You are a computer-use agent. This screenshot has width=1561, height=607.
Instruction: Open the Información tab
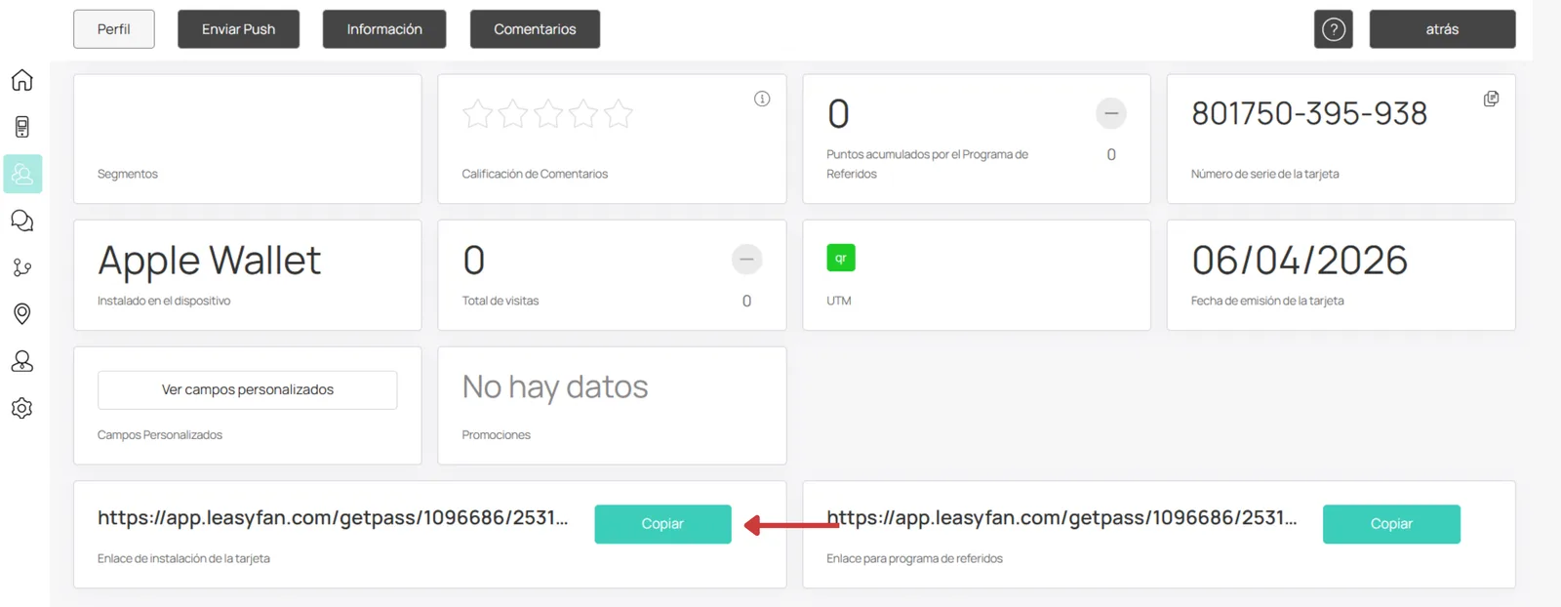click(x=384, y=29)
